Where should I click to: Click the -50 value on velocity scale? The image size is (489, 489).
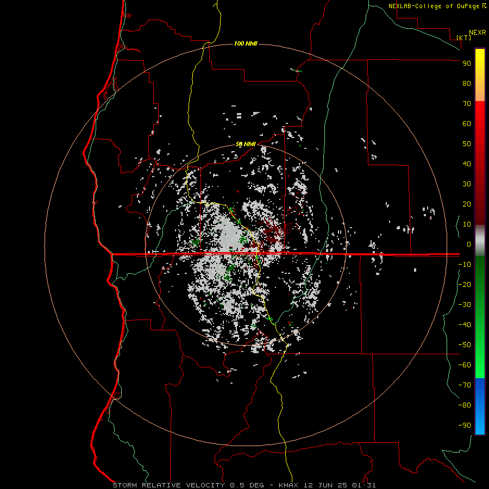pyautogui.click(x=465, y=345)
